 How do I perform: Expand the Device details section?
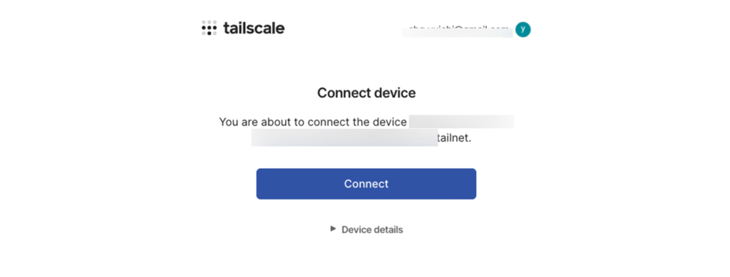tap(366, 229)
